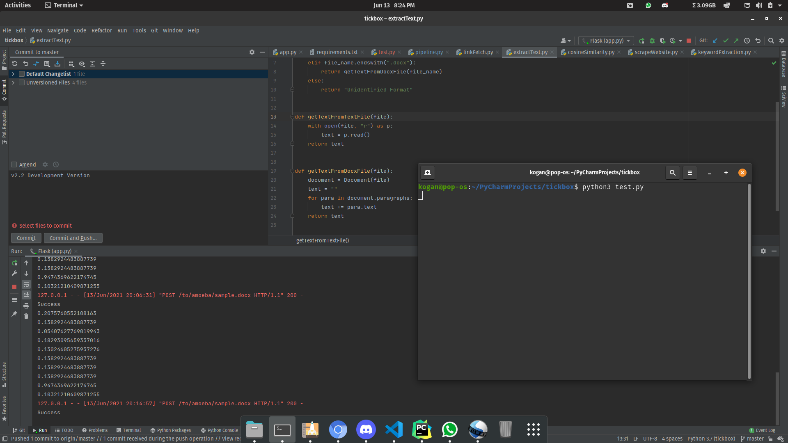The height and width of the screenshot is (443, 788).
Task: Switch to the cosineSimilarity.py editor tab
Action: tap(591, 52)
